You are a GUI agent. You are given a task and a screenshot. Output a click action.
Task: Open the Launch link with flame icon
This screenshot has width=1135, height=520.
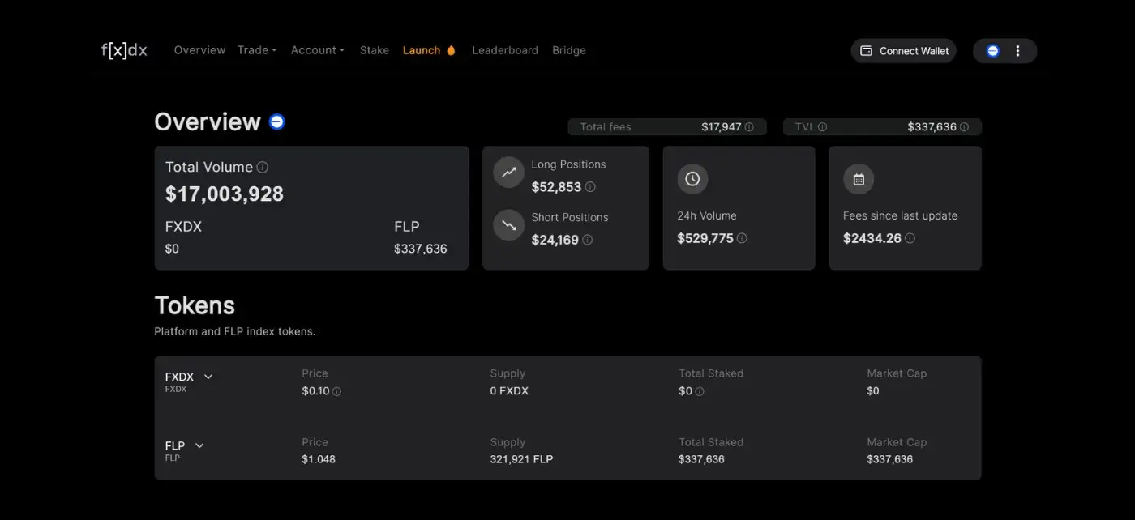pos(429,50)
